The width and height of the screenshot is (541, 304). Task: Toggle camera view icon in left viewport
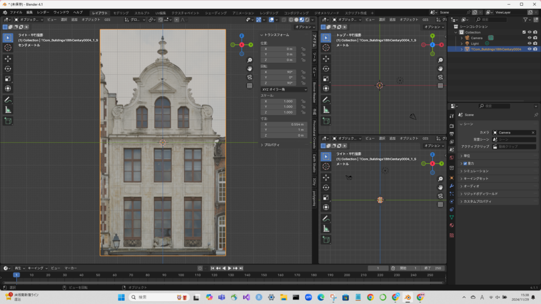pos(249,77)
